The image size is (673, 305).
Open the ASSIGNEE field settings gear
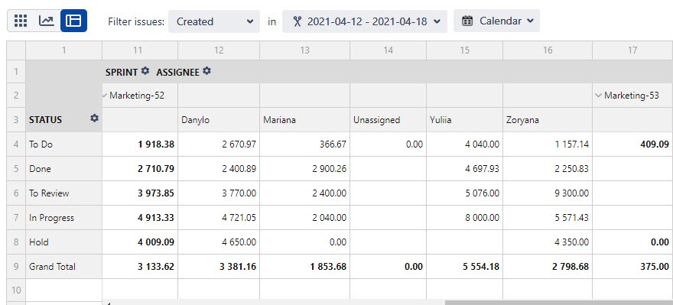pyautogui.click(x=207, y=71)
